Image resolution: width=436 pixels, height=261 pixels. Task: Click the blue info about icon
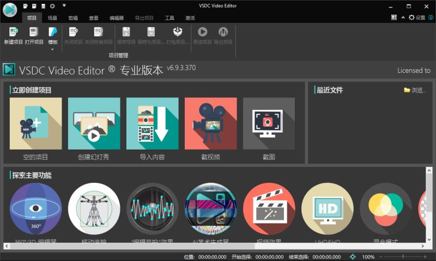point(431,17)
